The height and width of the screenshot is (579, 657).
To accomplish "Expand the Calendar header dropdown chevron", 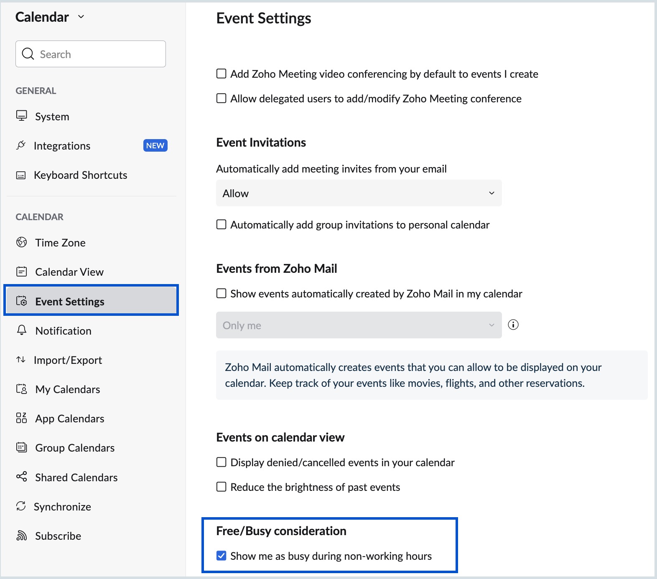I will (x=81, y=17).
